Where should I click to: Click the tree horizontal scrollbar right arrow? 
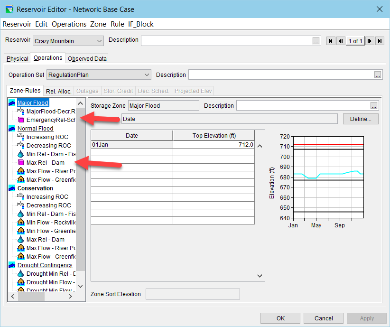click(70, 297)
